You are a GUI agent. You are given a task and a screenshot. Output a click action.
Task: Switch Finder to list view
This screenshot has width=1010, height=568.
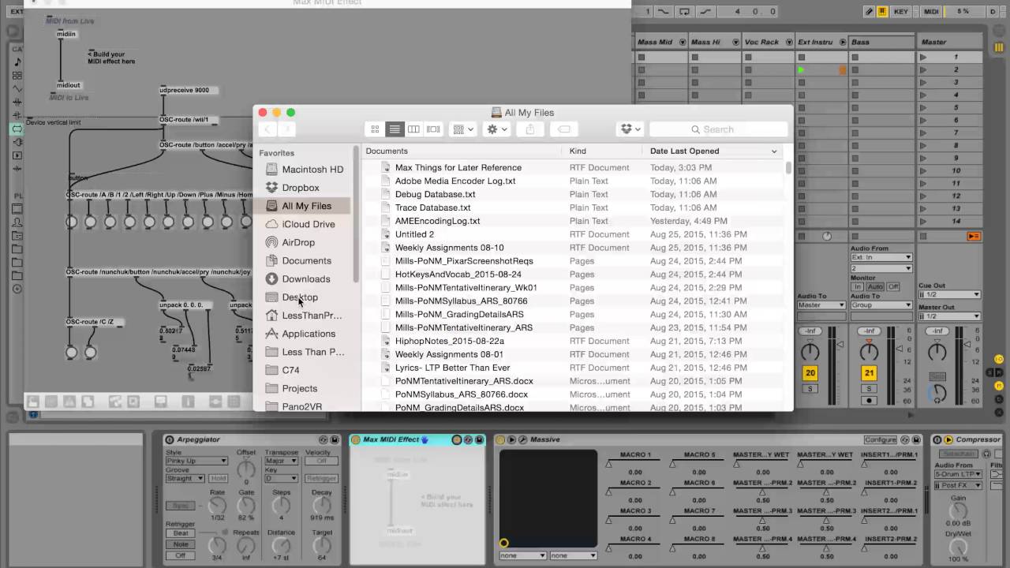pyautogui.click(x=395, y=129)
